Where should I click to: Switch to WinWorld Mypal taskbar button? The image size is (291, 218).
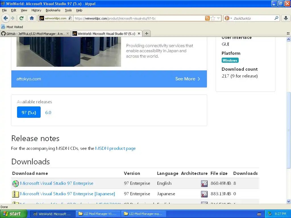tap(53, 214)
